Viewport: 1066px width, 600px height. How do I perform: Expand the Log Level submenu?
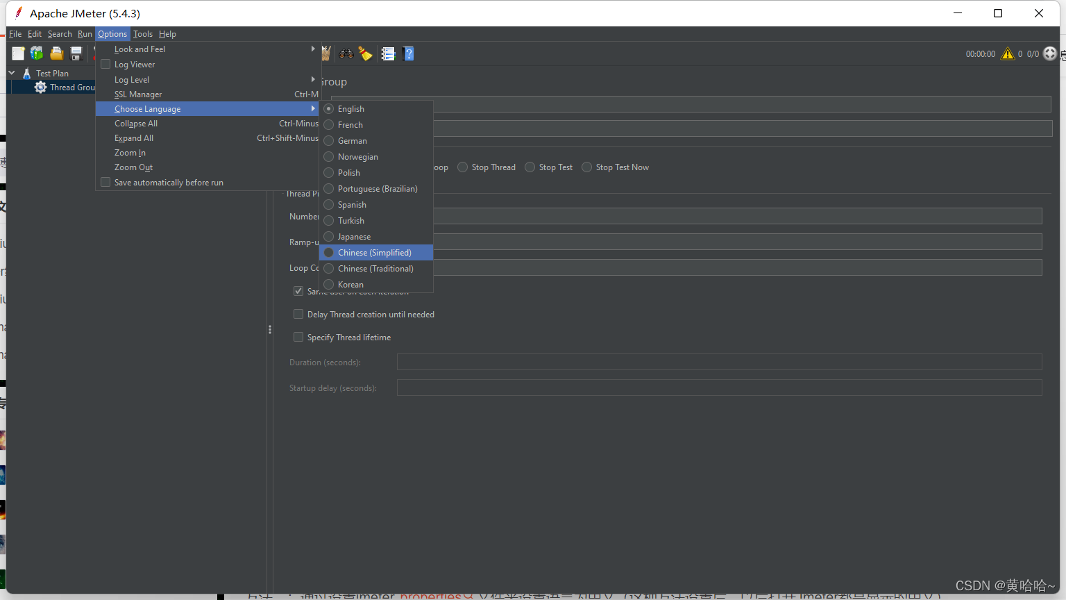(208, 79)
